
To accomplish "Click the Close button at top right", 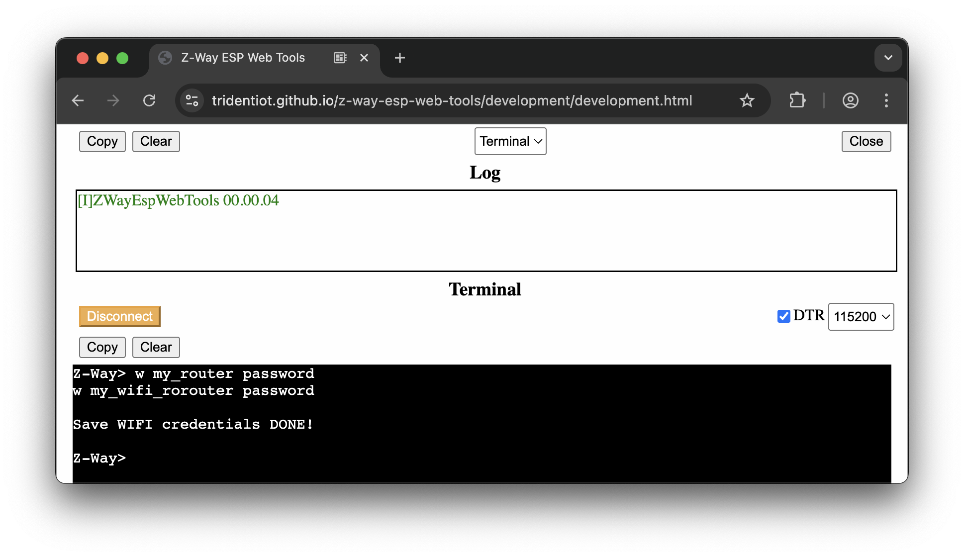I will tap(866, 141).
